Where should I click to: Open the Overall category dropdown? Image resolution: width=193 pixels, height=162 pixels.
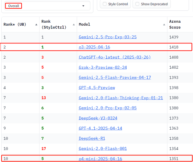(x=47, y=6)
